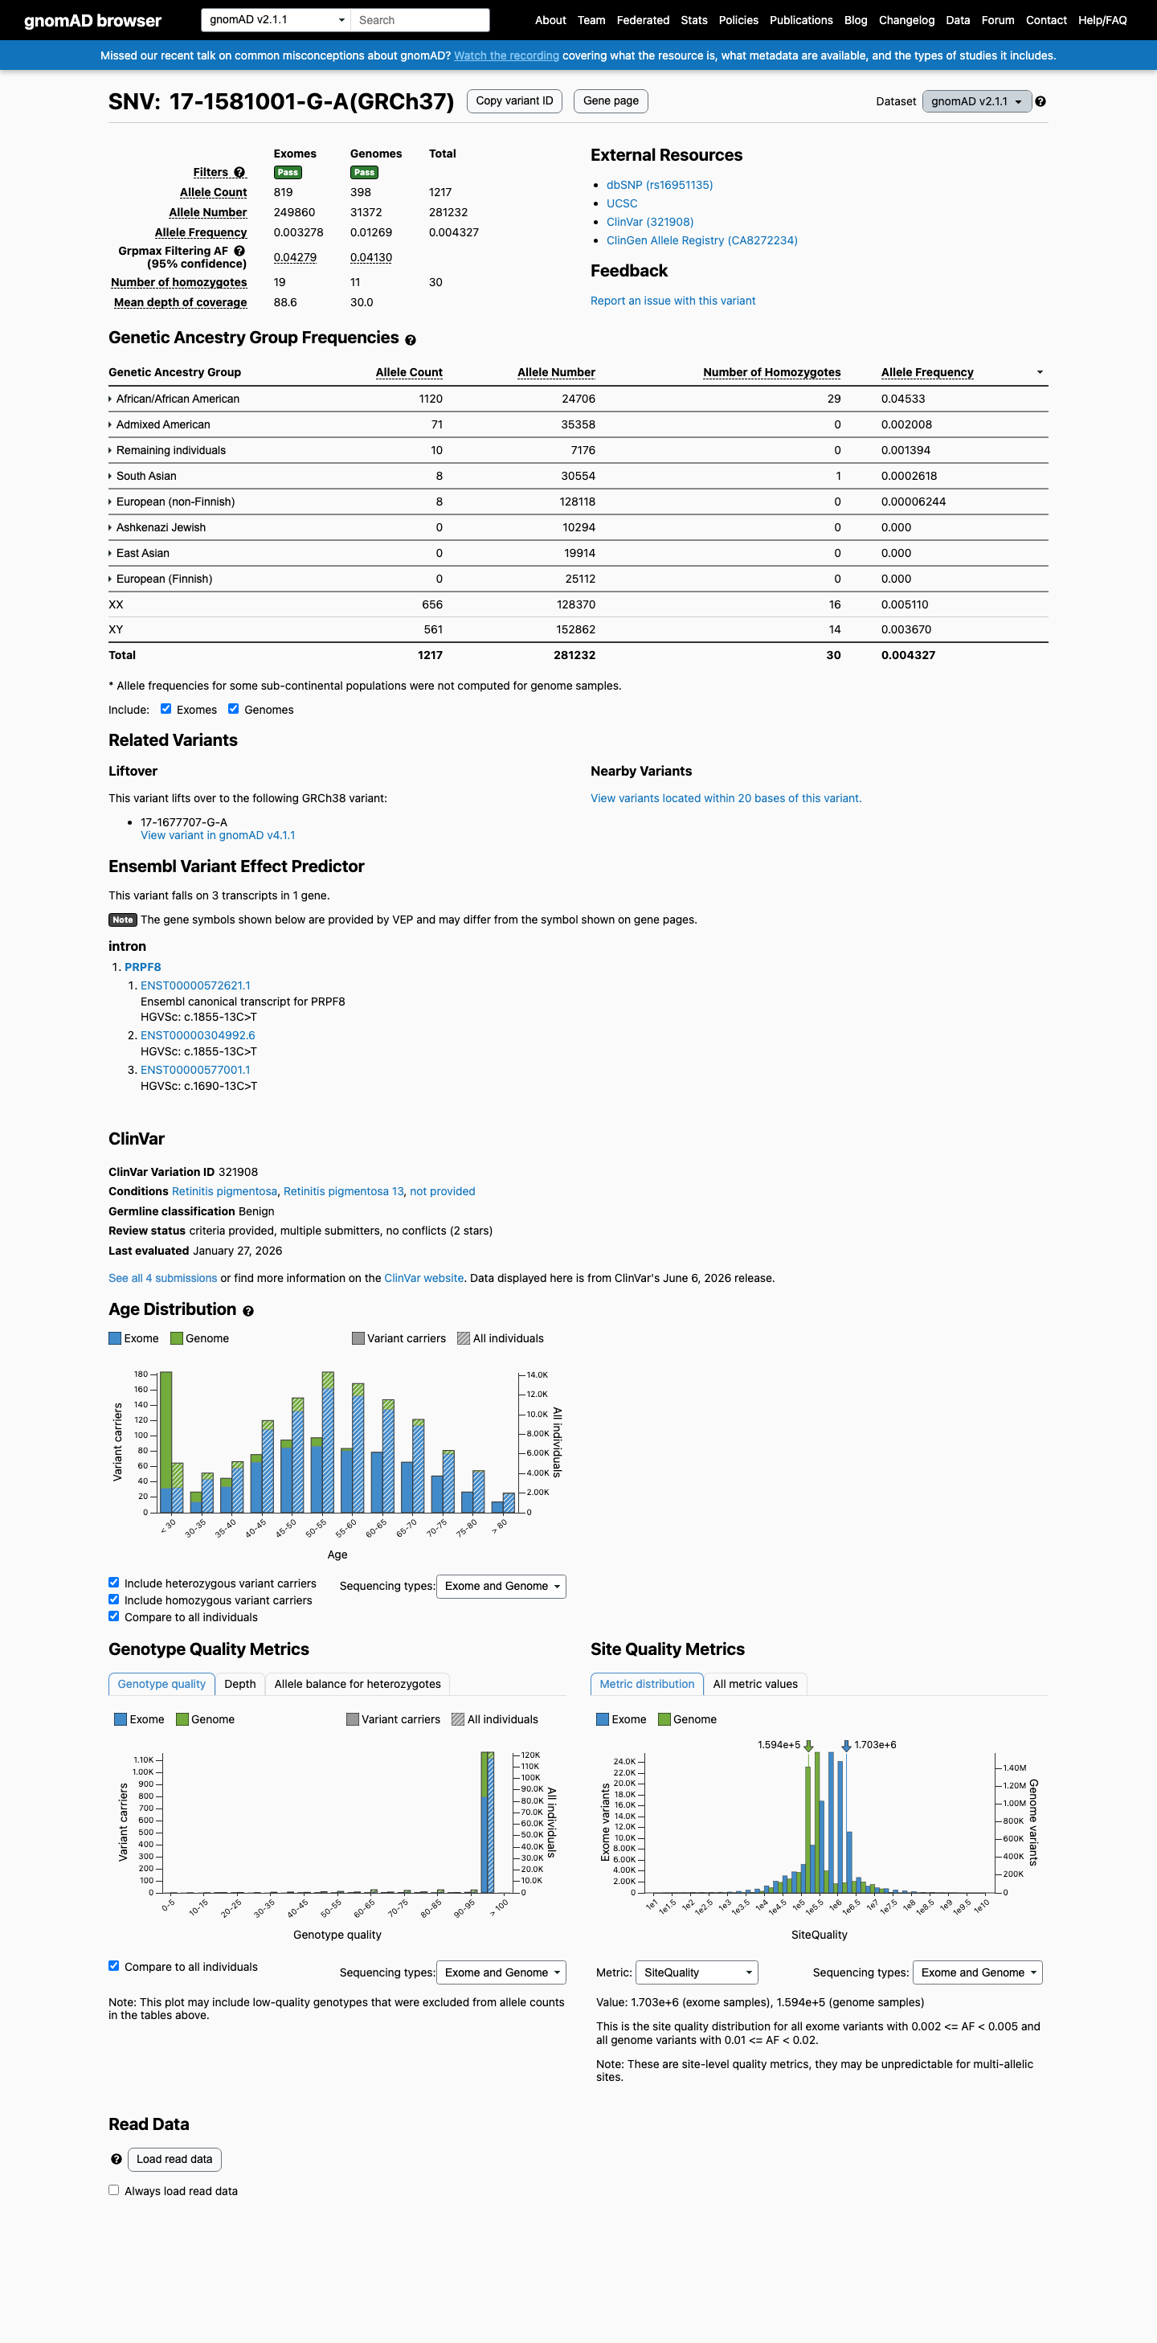1157x2343 pixels.
Task: Click the Genome swatch in Site Quality legend
Action: pos(664,1720)
